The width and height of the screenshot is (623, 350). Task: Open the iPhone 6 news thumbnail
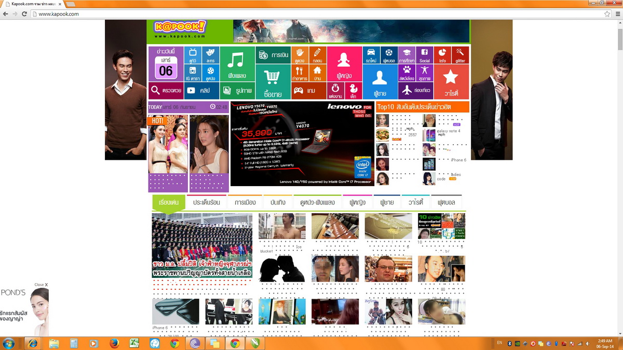coord(175,312)
